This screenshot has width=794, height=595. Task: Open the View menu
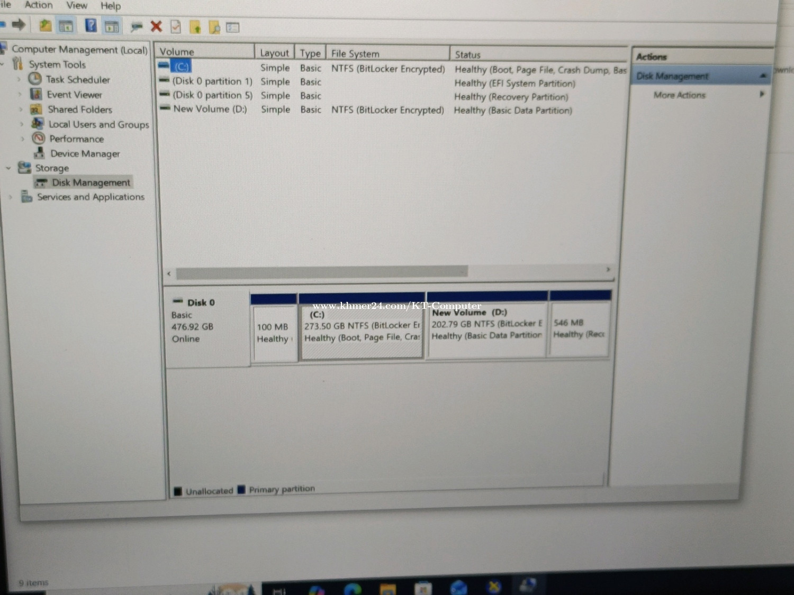(x=77, y=5)
